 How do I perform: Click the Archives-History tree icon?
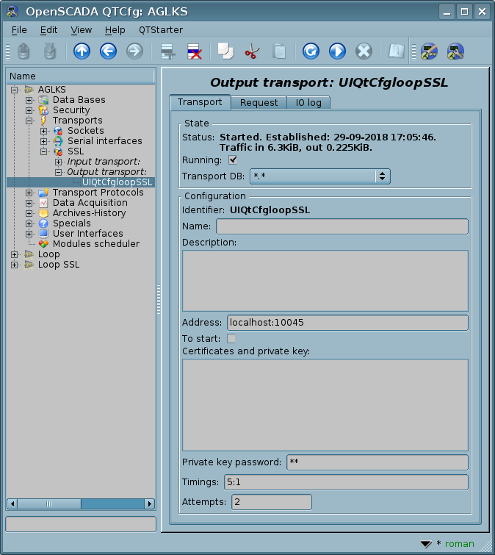tap(43, 213)
